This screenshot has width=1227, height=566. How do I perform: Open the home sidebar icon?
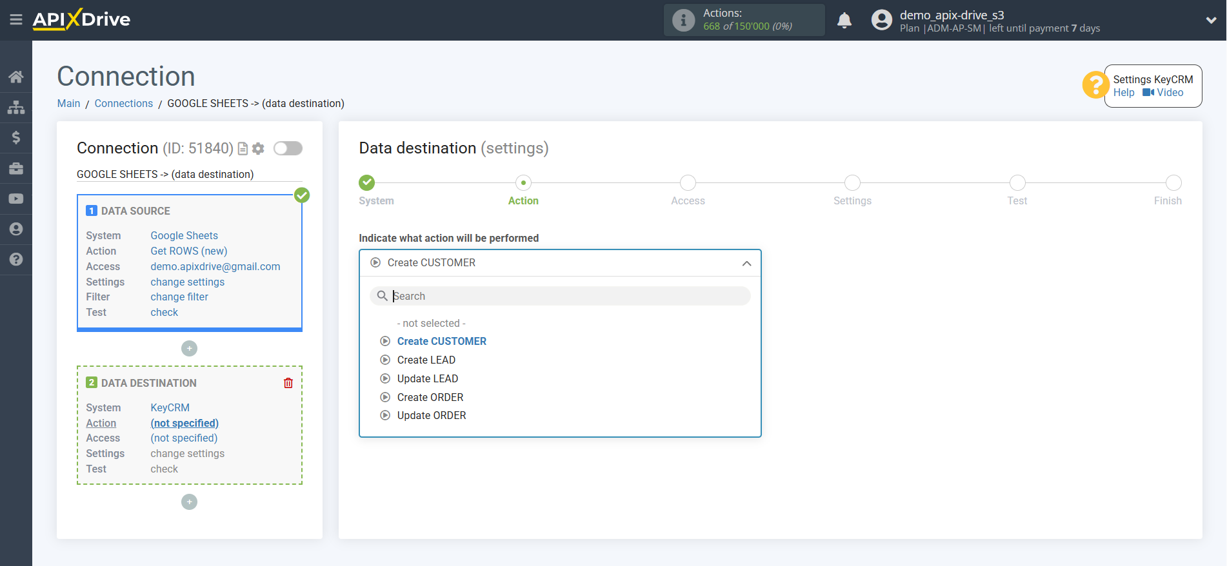coord(16,77)
